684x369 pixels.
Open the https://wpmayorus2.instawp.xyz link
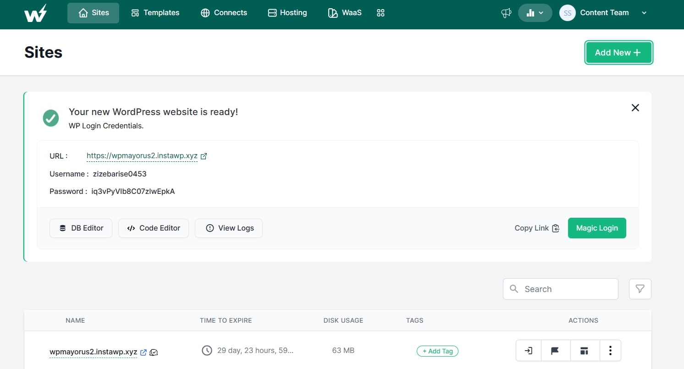pos(142,156)
